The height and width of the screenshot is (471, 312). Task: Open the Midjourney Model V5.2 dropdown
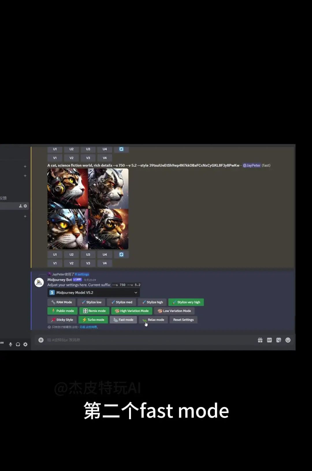94,293
